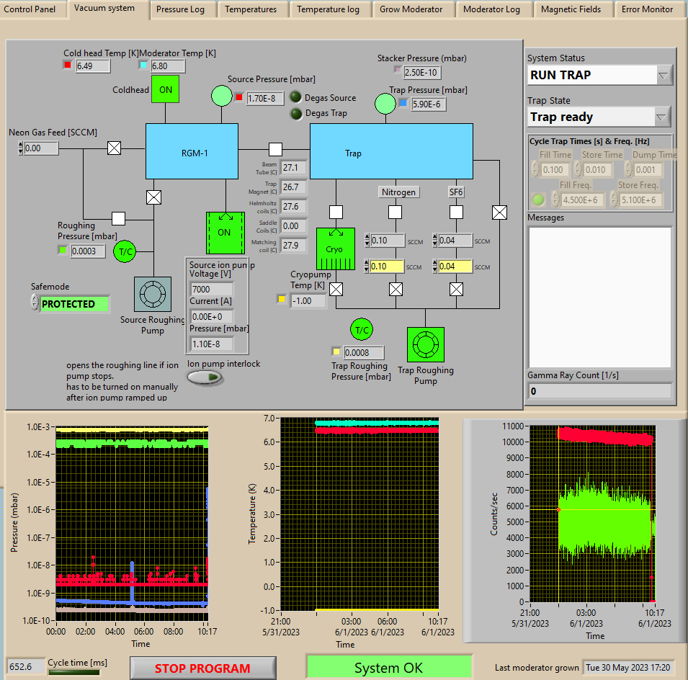
Task: Open the Trap State dropdown
Action: [x=662, y=117]
